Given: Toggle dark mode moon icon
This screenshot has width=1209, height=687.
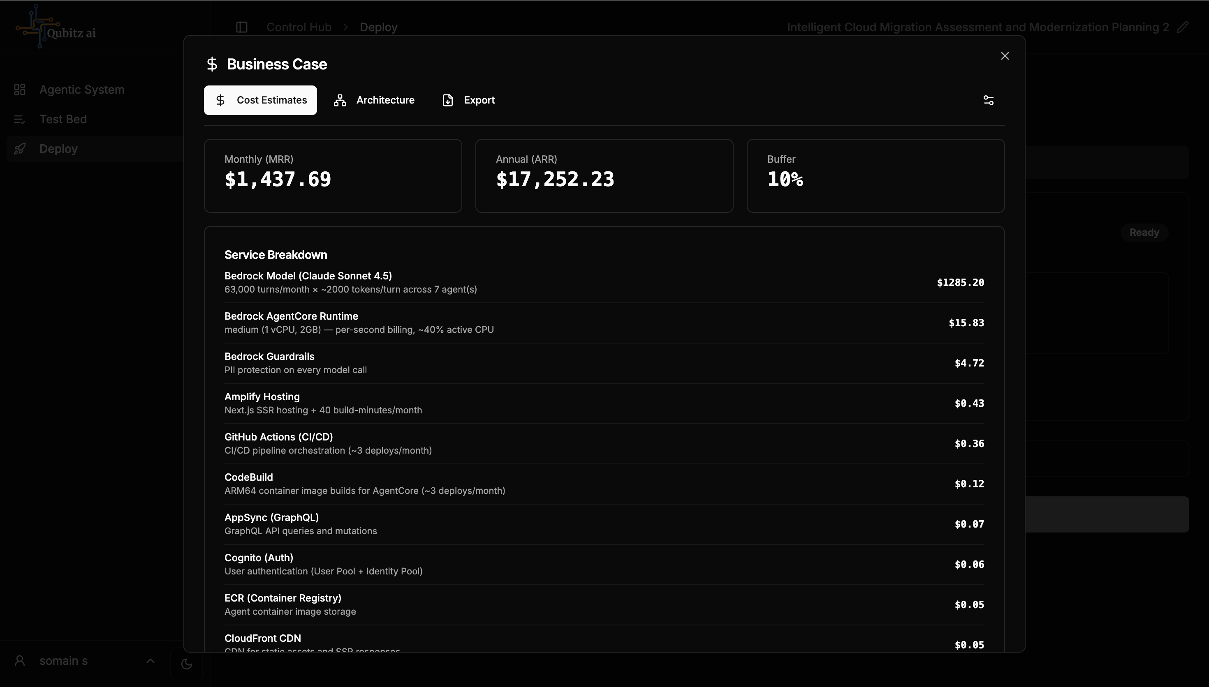Looking at the screenshot, I should coord(186,664).
